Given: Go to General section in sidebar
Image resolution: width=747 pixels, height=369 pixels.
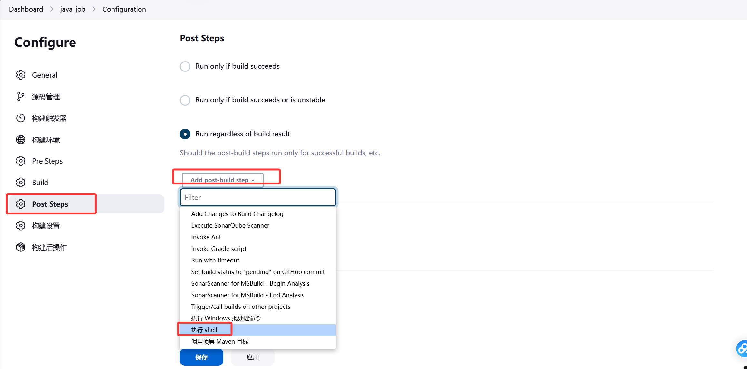Looking at the screenshot, I should pos(86,75).
